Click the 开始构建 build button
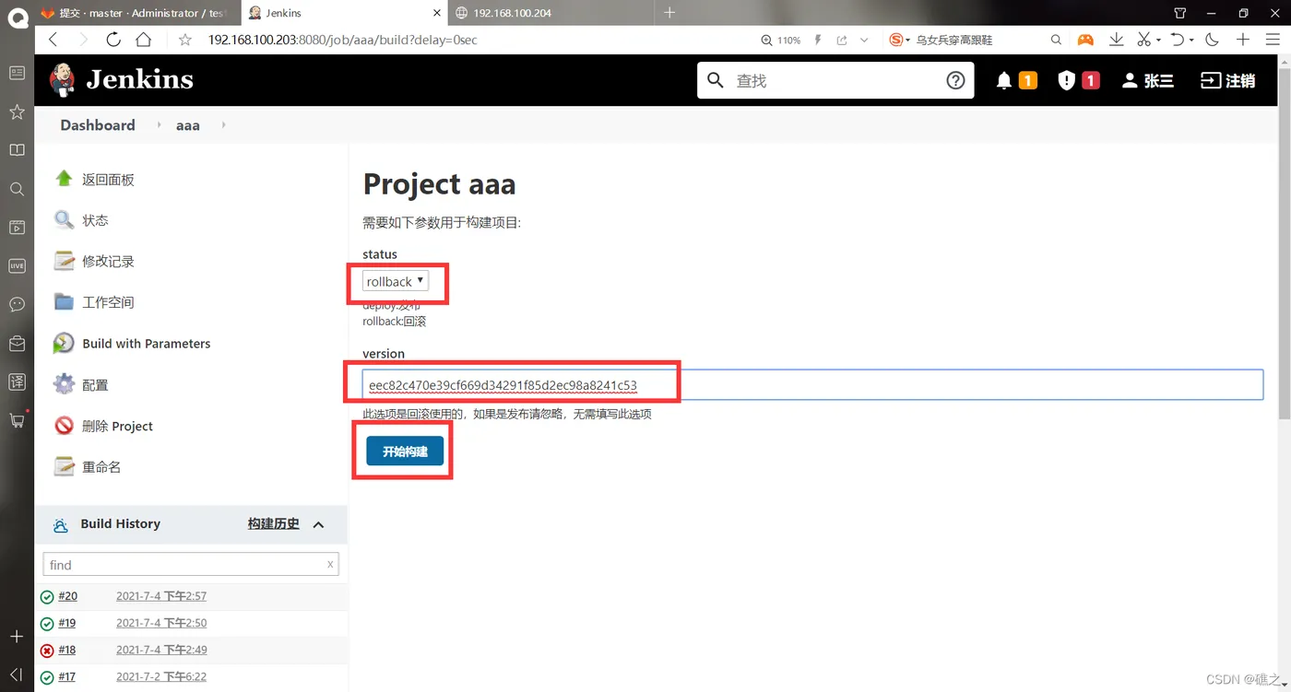Screen dimensions: 1291x692 405,452
